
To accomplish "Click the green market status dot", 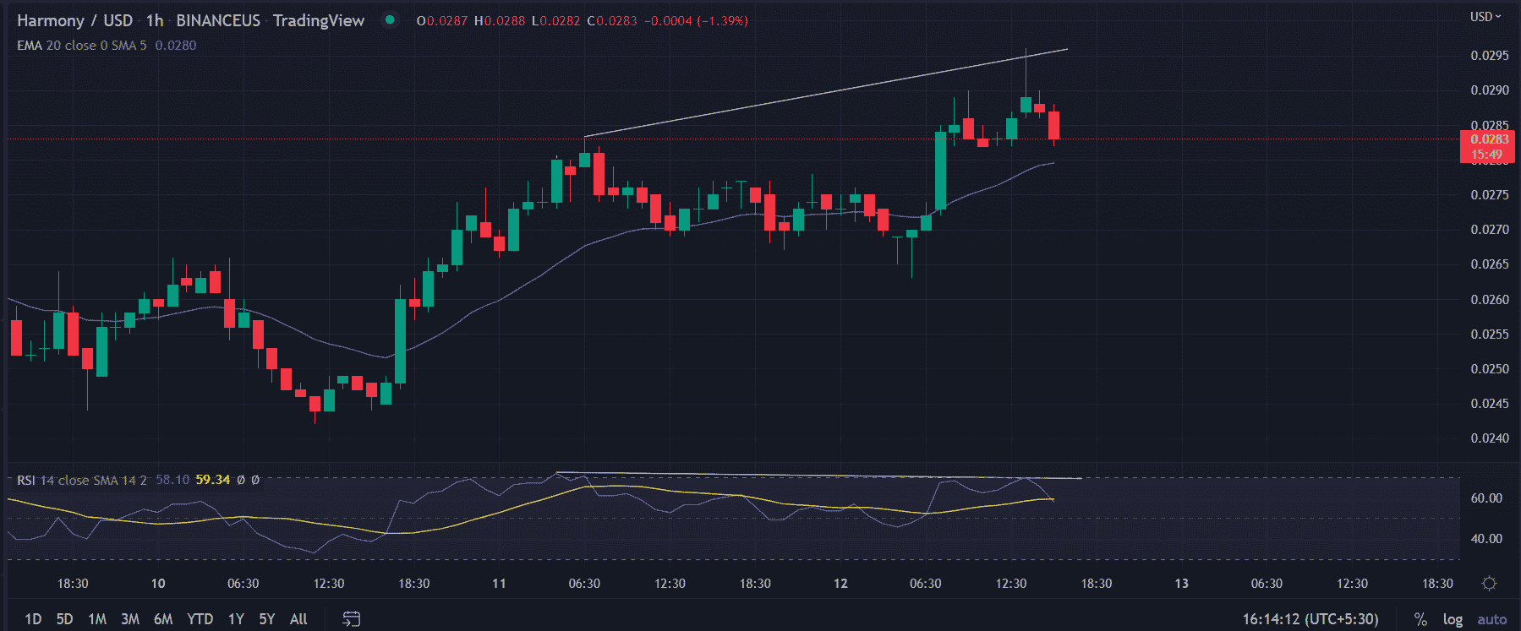I will (390, 20).
